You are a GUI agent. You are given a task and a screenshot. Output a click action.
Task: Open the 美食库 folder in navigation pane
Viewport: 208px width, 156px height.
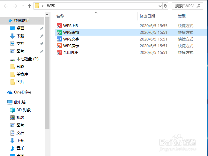tap(22, 74)
